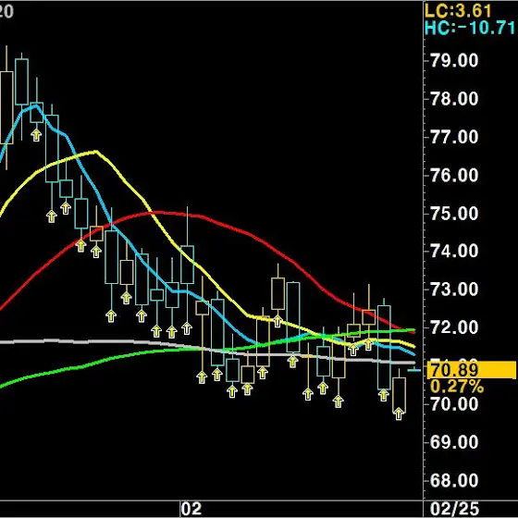Screen dimensions: 518x518
Task: Select the LC:3.61 indicator label
Action: coord(458,11)
